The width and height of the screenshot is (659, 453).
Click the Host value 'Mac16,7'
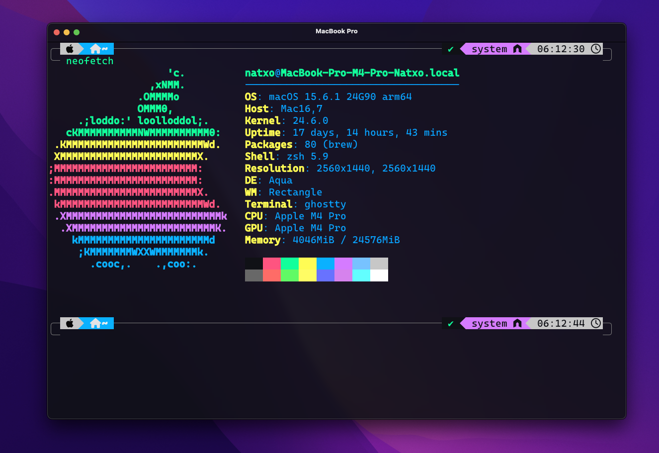(302, 109)
